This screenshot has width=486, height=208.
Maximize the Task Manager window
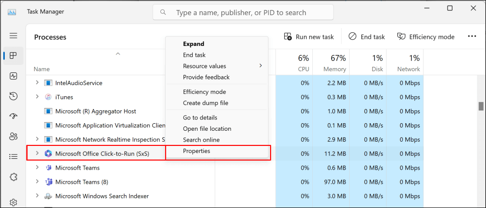tap(450, 9)
